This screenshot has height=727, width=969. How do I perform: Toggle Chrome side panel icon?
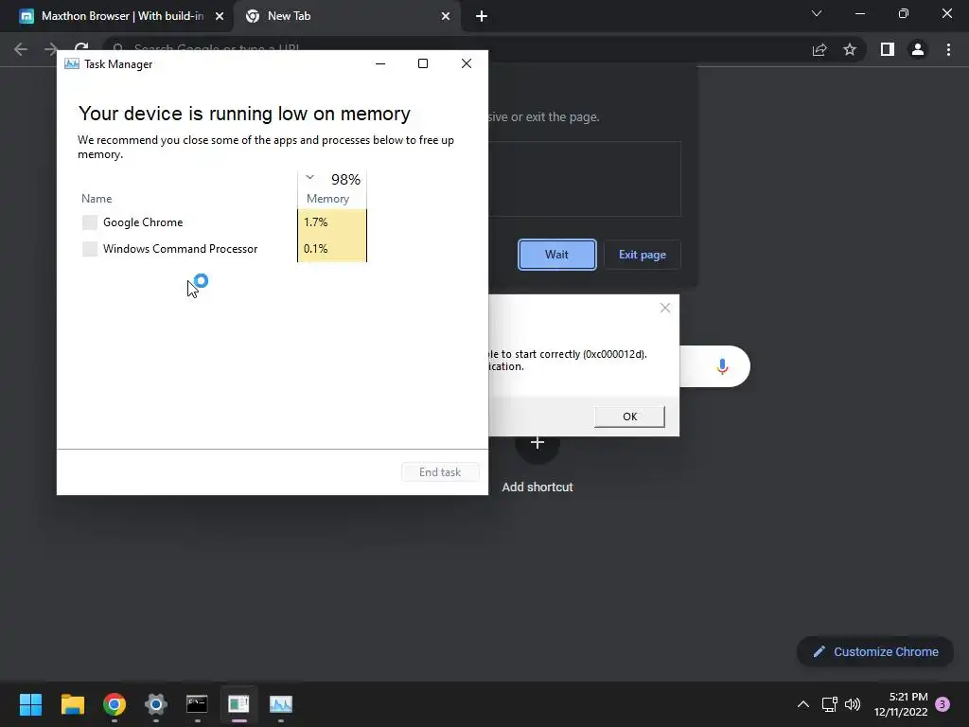[x=888, y=49]
